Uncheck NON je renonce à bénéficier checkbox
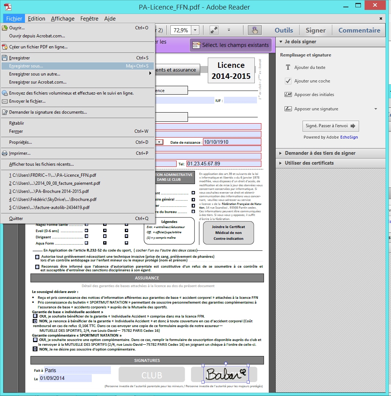The width and height of the screenshot is (391, 396). pos(35,321)
